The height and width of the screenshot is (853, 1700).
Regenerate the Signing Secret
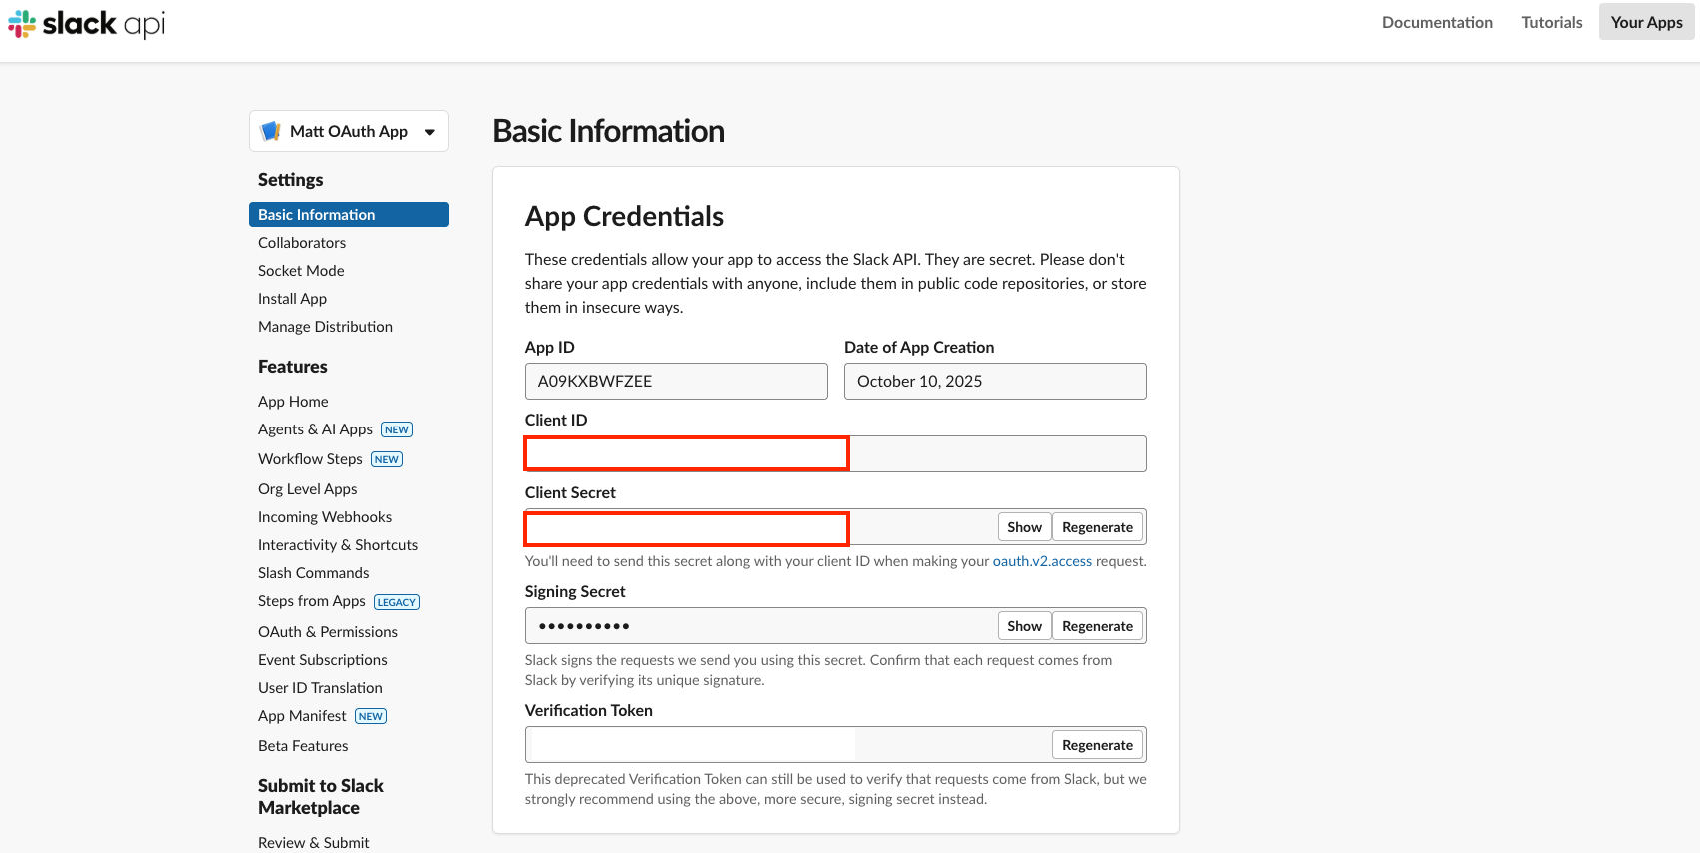1097,626
